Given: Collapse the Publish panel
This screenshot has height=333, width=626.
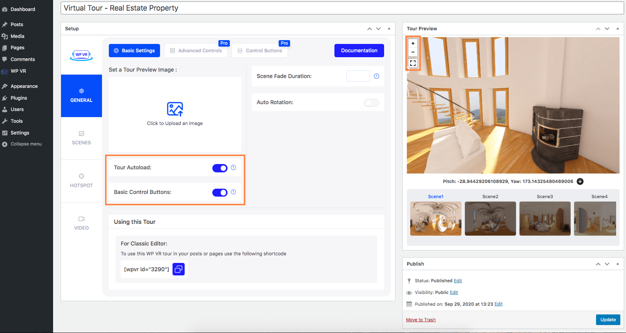Looking at the screenshot, I should [617, 264].
